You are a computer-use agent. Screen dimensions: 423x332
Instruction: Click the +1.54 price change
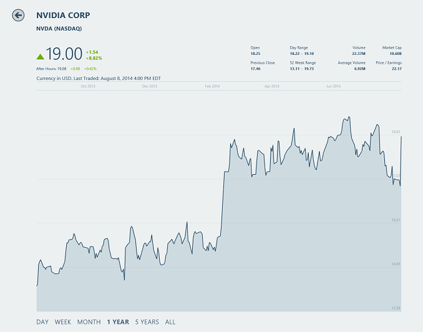[92, 52]
